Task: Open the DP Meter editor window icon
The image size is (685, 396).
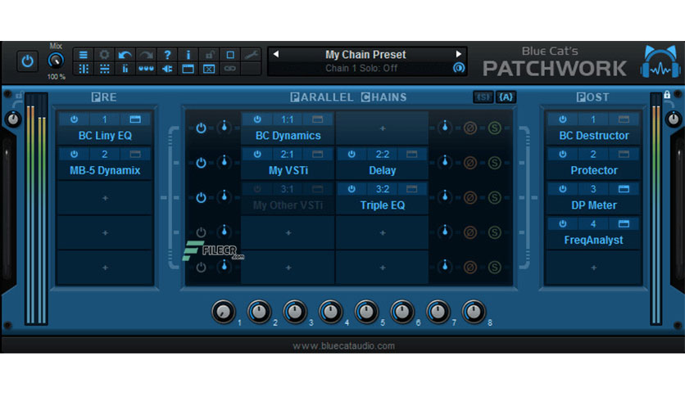Action: [624, 189]
